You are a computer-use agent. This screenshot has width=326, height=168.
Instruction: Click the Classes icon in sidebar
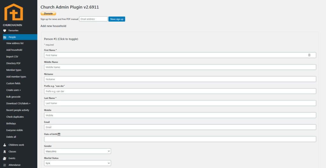click(x=4, y=152)
